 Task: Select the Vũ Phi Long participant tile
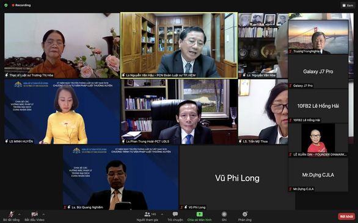coord(237,178)
